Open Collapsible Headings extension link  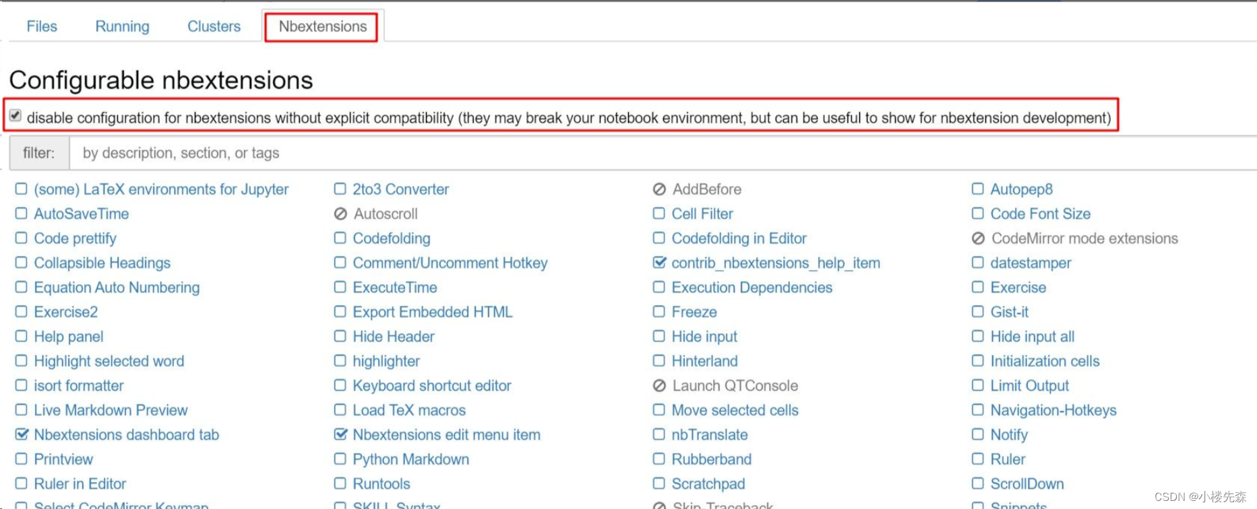pos(102,263)
